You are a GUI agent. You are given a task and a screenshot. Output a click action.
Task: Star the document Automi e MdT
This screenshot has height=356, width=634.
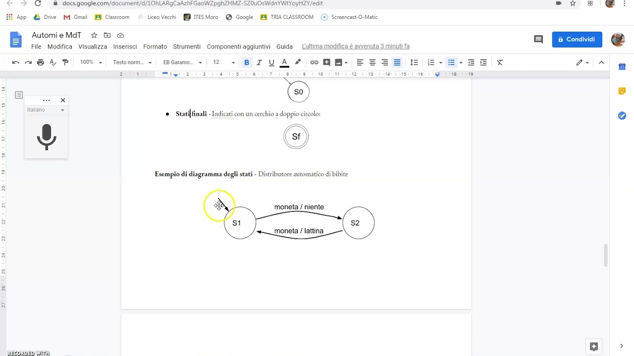[94, 35]
